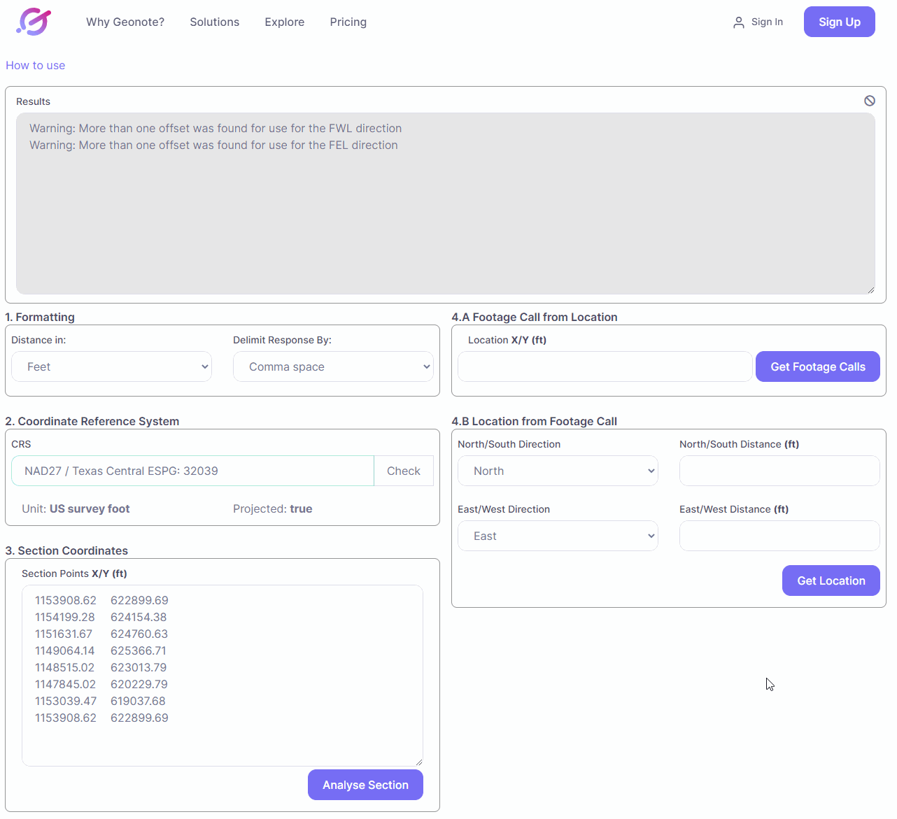This screenshot has width=897, height=819.
Task: Open the Solutions menu item
Action: pos(214,22)
